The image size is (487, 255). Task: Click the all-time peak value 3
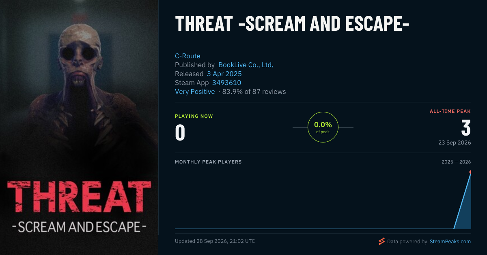point(466,127)
